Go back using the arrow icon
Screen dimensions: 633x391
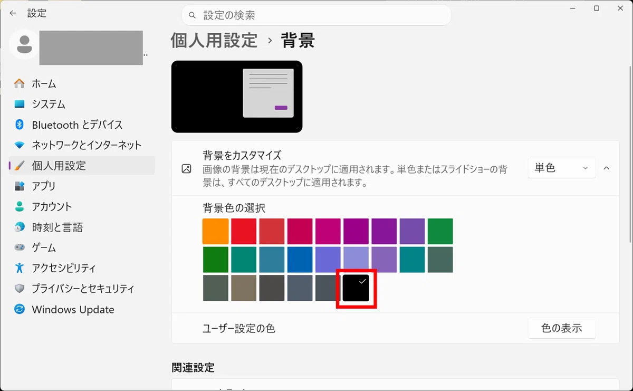(13, 13)
